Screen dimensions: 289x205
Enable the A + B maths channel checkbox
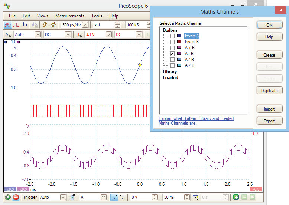pos(172,48)
